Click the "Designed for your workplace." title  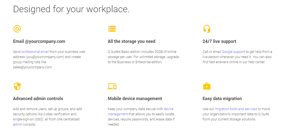(x=71, y=9)
